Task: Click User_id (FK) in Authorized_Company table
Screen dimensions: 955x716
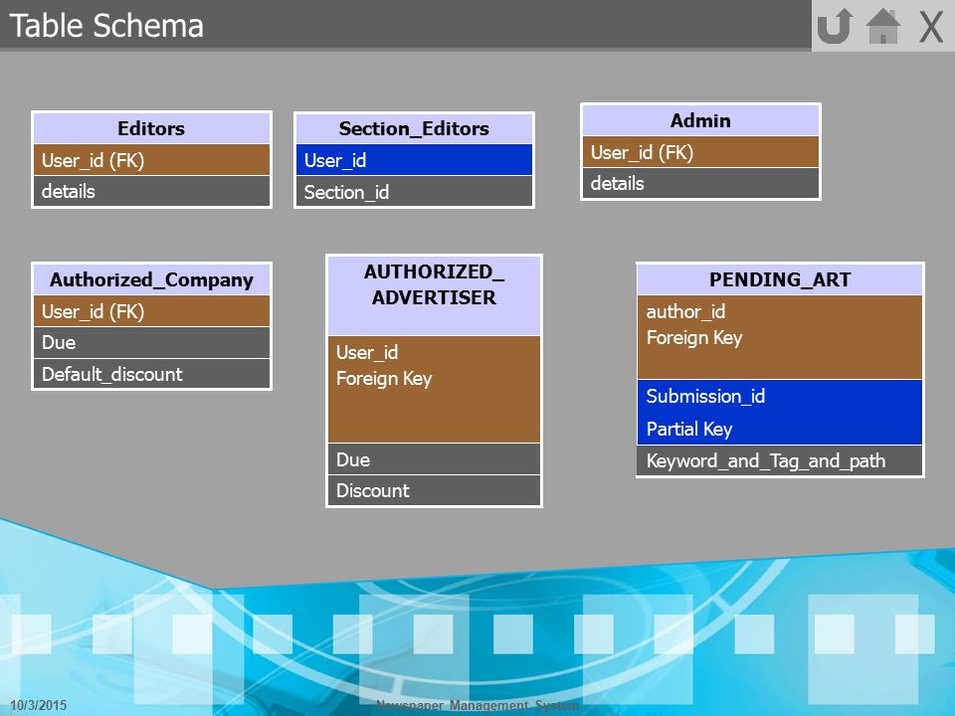Action: pyautogui.click(x=151, y=311)
